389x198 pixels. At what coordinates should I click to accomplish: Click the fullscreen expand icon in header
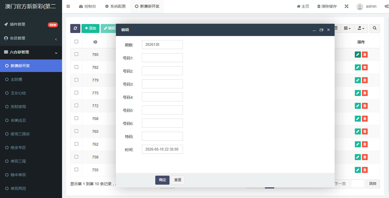click(x=347, y=6)
